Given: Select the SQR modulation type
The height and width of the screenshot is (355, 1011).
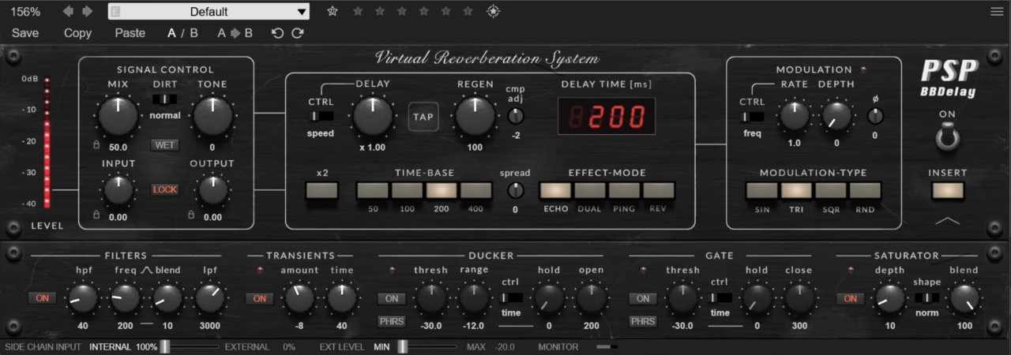Looking at the screenshot, I should 831,190.
